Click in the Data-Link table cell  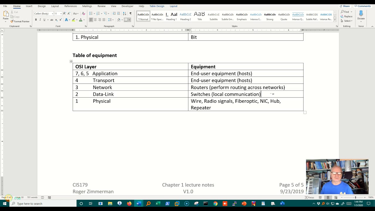(x=130, y=94)
